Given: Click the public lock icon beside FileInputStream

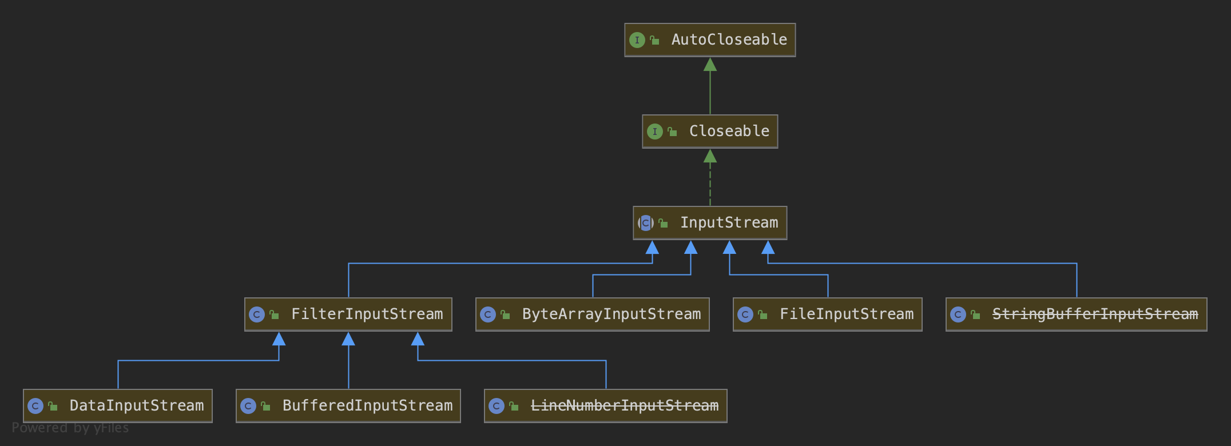Looking at the screenshot, I should click(x=763, y=314).
